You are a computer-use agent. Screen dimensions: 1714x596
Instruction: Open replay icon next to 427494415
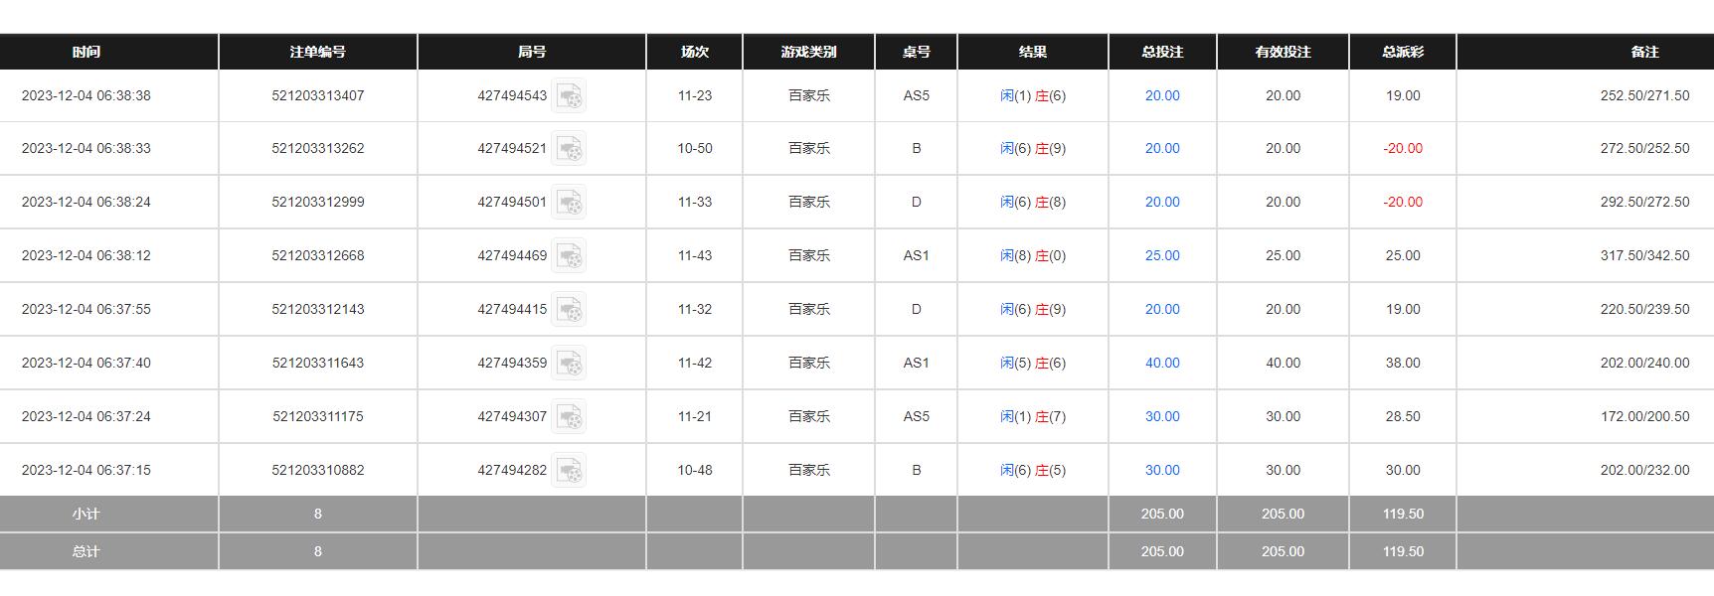(569, 310)
